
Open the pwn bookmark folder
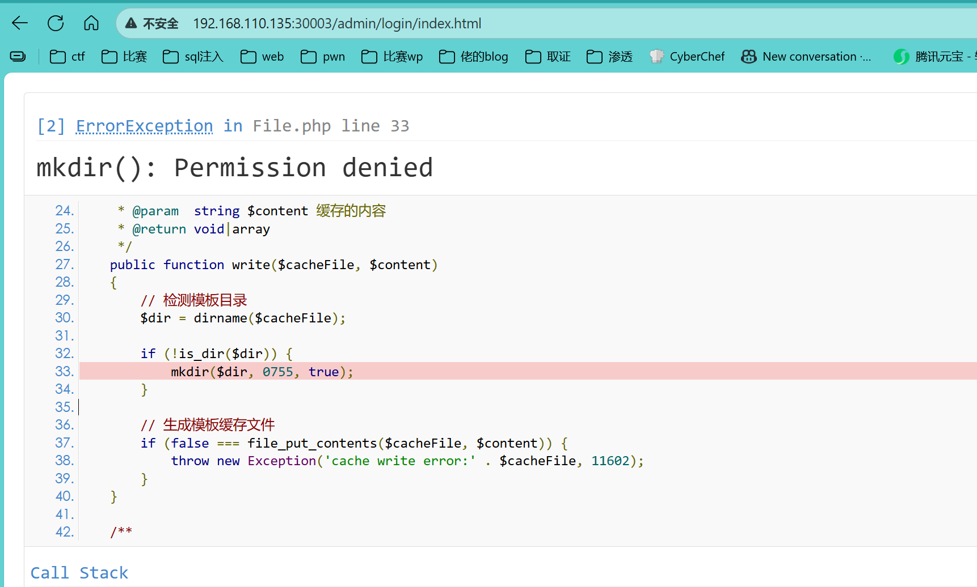(x=323, y=57)
